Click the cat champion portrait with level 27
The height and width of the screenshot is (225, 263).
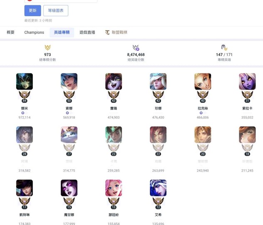pos(69,135)
